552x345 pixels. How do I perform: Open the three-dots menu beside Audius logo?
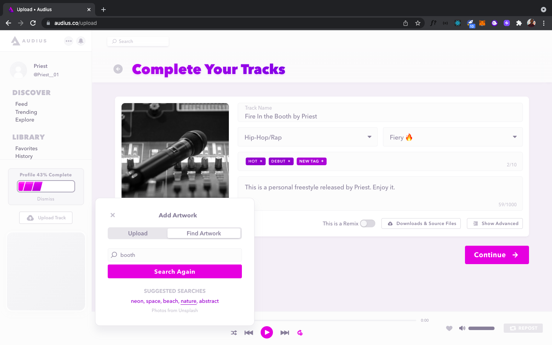(x=69, y=41)
